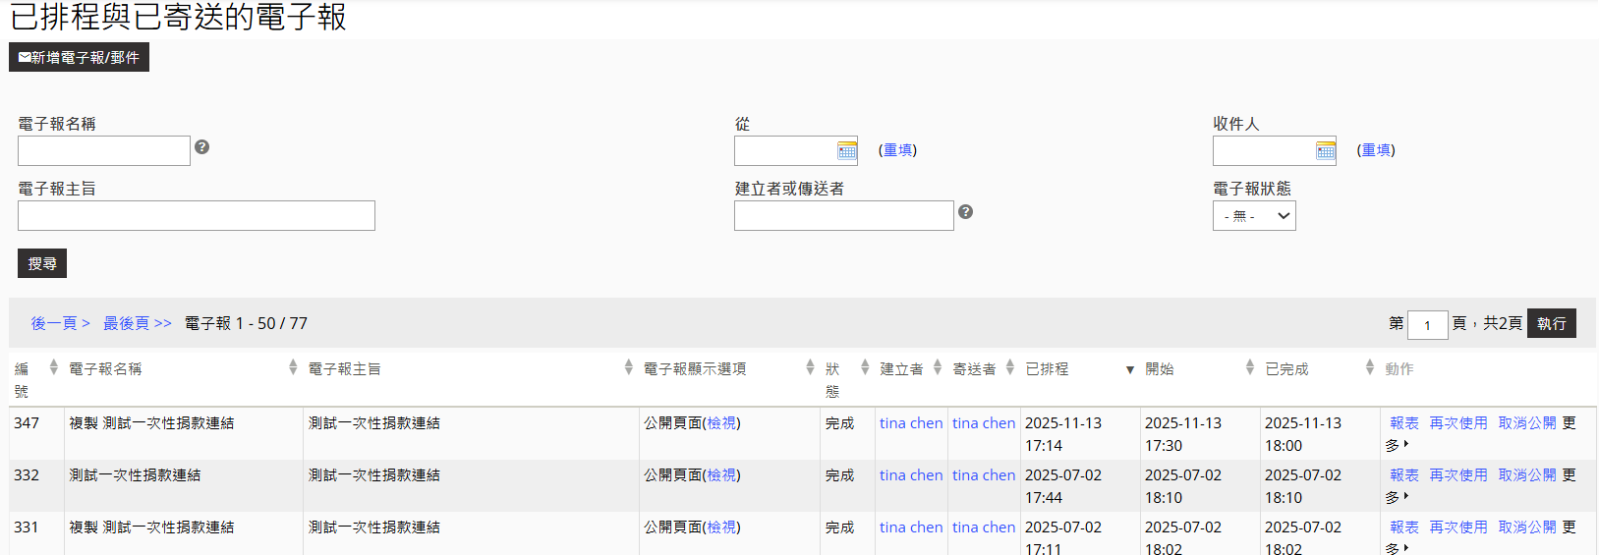
Task: Open calendar picker for 收件人 date field
Action: tap(1325, 150)
